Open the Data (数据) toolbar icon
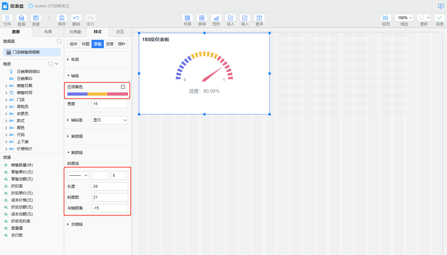This screenshot has width=447, height=255. [x=21, y=18]
